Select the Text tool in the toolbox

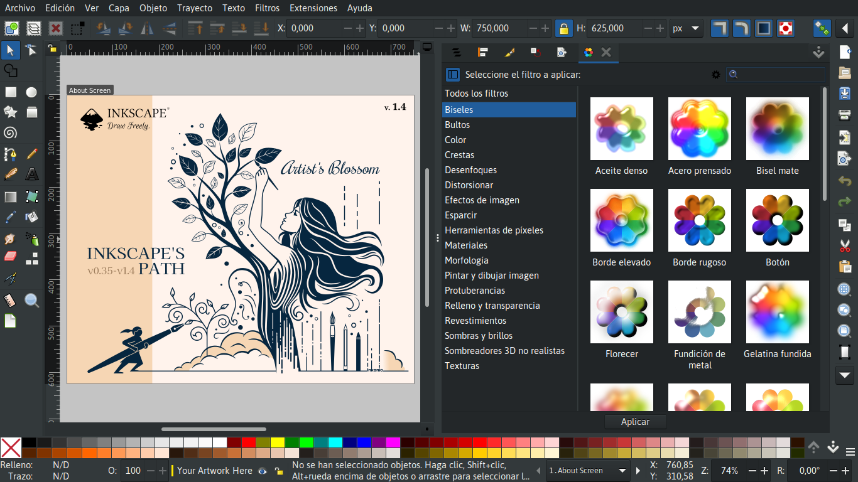click(x=32, y=174)
